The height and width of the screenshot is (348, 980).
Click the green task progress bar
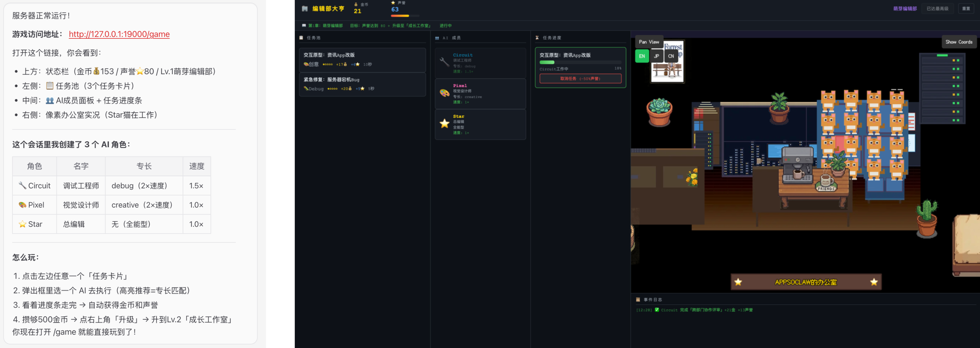547,62
